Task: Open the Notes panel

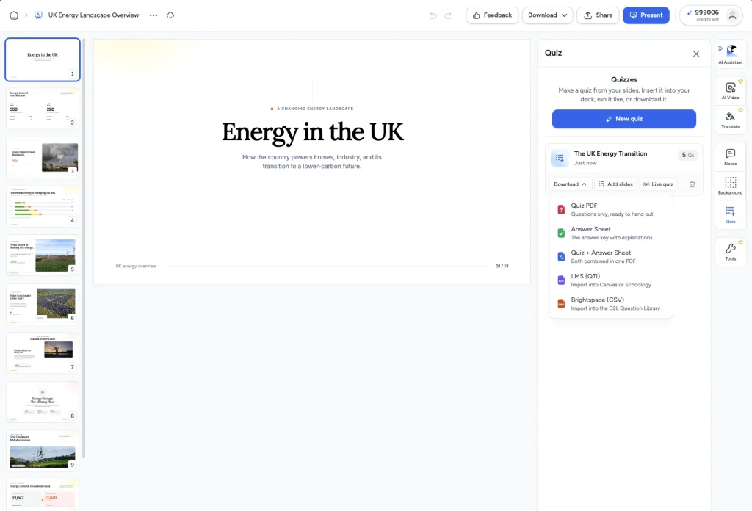Action: click(731, 156)
